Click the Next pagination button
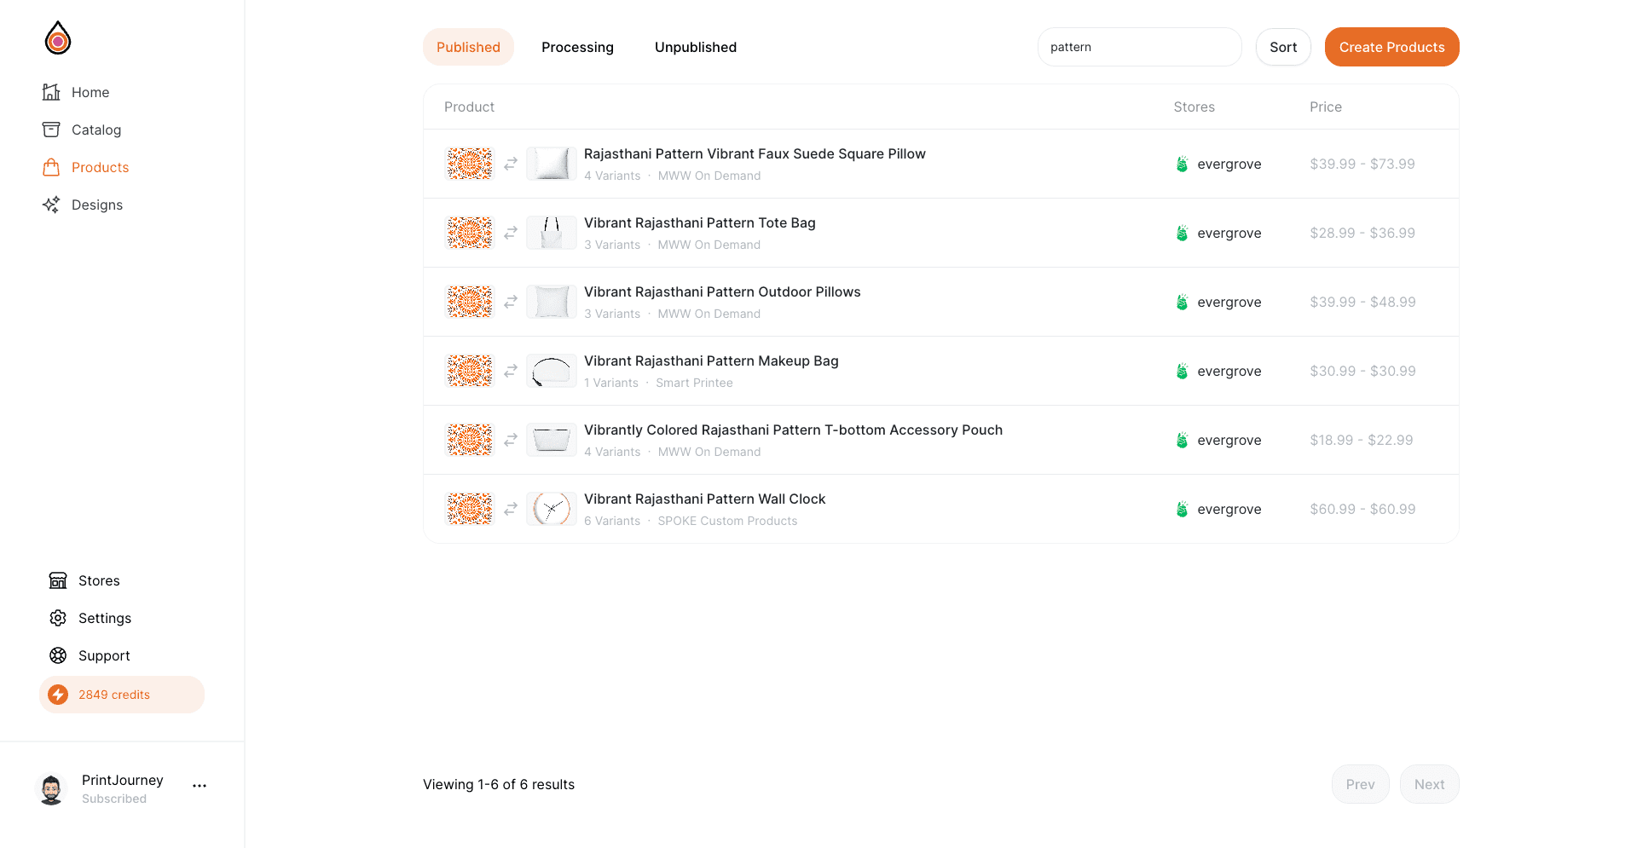The width and height of the screenshot is (1637, 848). [1429, 784]
